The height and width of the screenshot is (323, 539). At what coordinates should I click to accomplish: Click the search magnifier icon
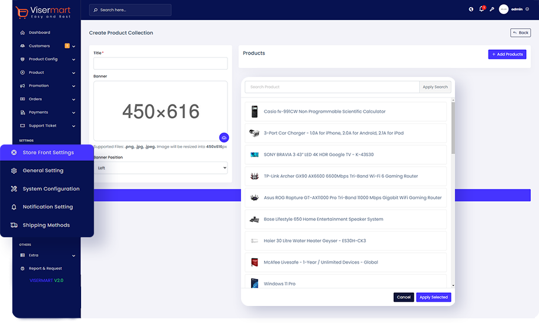(96, 10)
